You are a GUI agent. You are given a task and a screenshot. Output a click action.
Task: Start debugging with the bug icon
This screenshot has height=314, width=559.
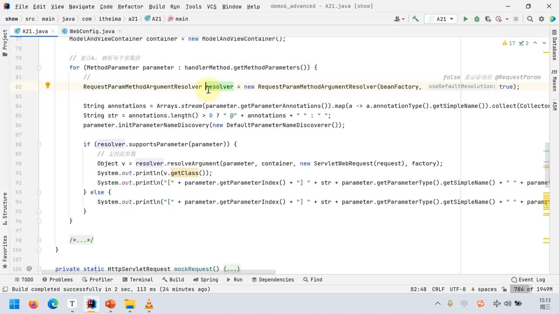point(477,19)
